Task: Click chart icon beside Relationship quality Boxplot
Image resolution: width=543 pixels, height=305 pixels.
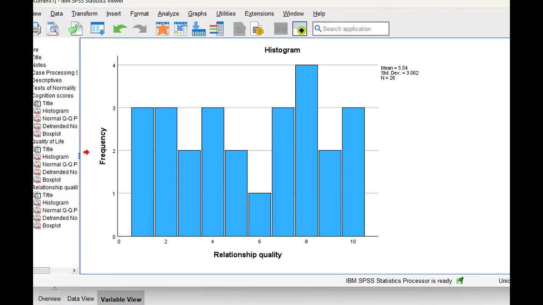Action: coord(37,226)
